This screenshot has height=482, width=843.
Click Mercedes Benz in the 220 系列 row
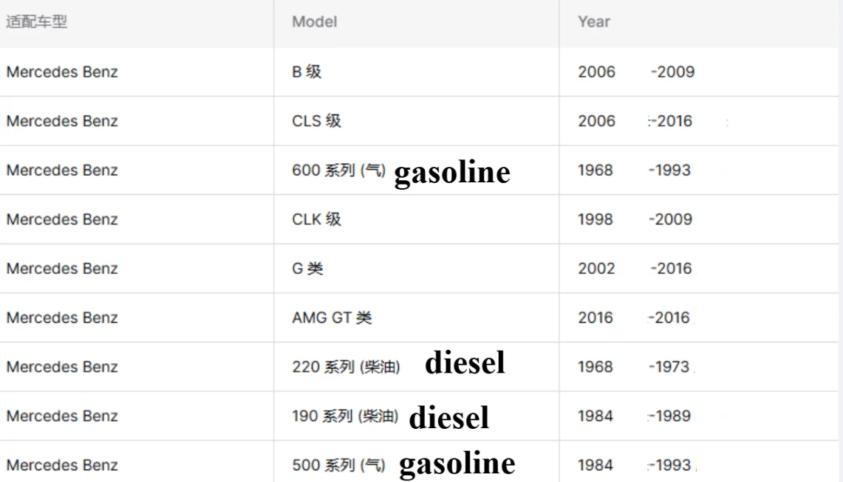click(62, 367)
